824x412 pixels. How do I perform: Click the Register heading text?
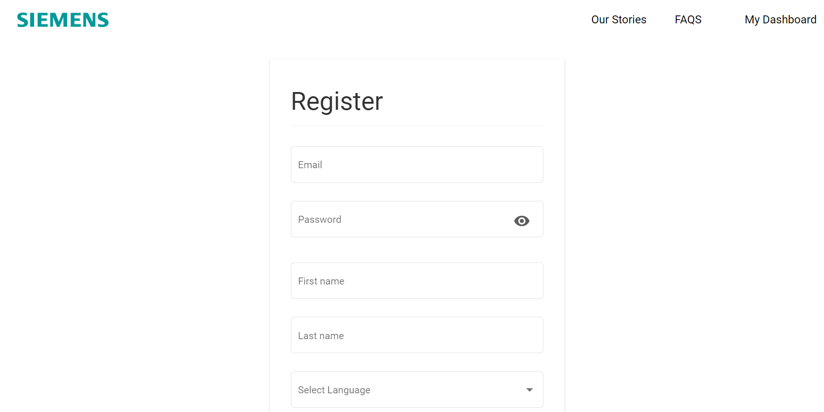(337, 101)
